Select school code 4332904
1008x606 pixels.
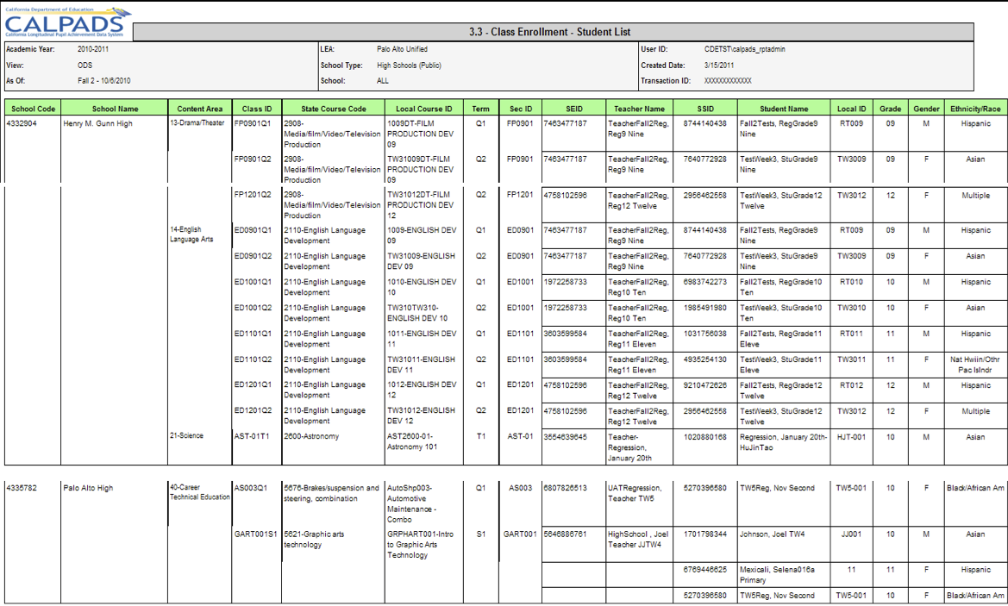click(22, 123)
